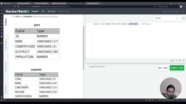186x104 pixels.
Task: Reload the current page
Action: (x=15, y=6)
